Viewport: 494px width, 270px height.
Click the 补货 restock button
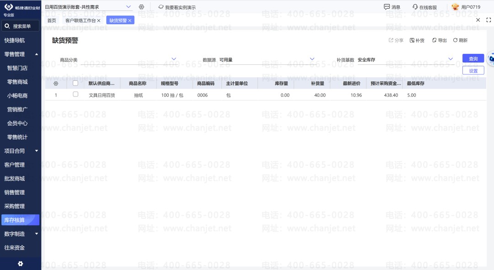coord(417,40)
